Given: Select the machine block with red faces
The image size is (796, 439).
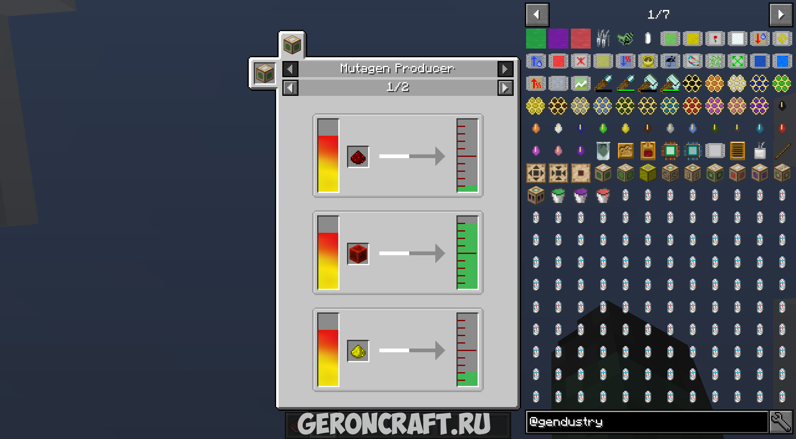Looking at the screenshot, I should click(737, 173).
